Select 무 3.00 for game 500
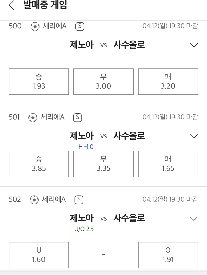The image size is (207, 275). pyautogui.click(x=104, y=82)
